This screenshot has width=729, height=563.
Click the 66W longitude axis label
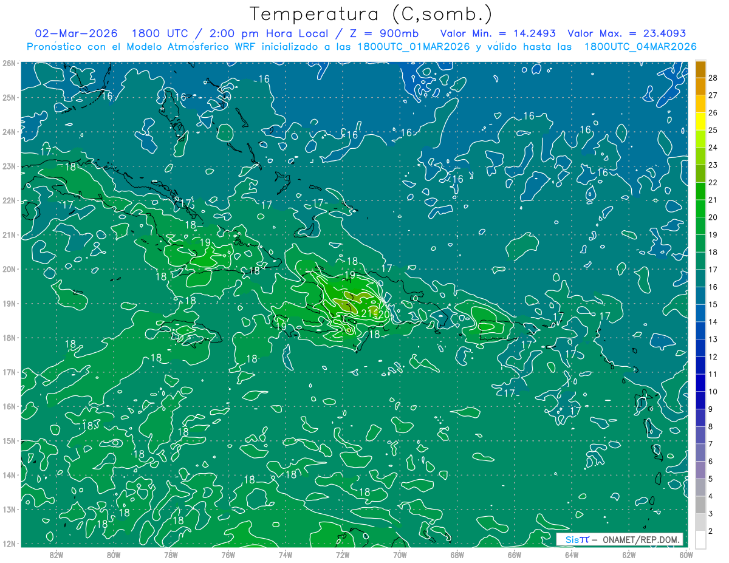[x=515, y=554]
